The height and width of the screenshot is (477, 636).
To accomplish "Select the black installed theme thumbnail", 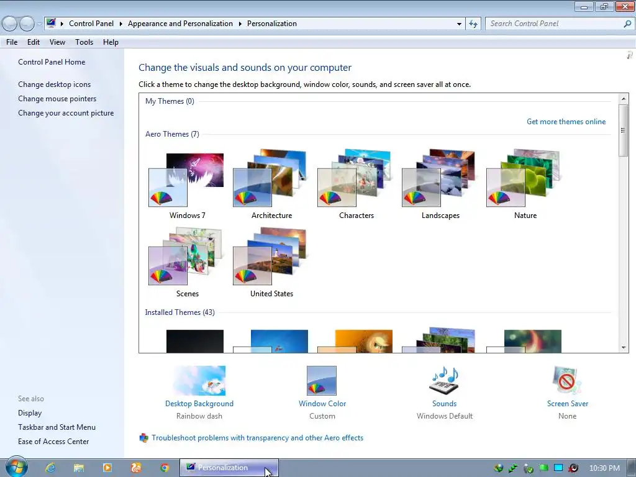I will [194, 341].
